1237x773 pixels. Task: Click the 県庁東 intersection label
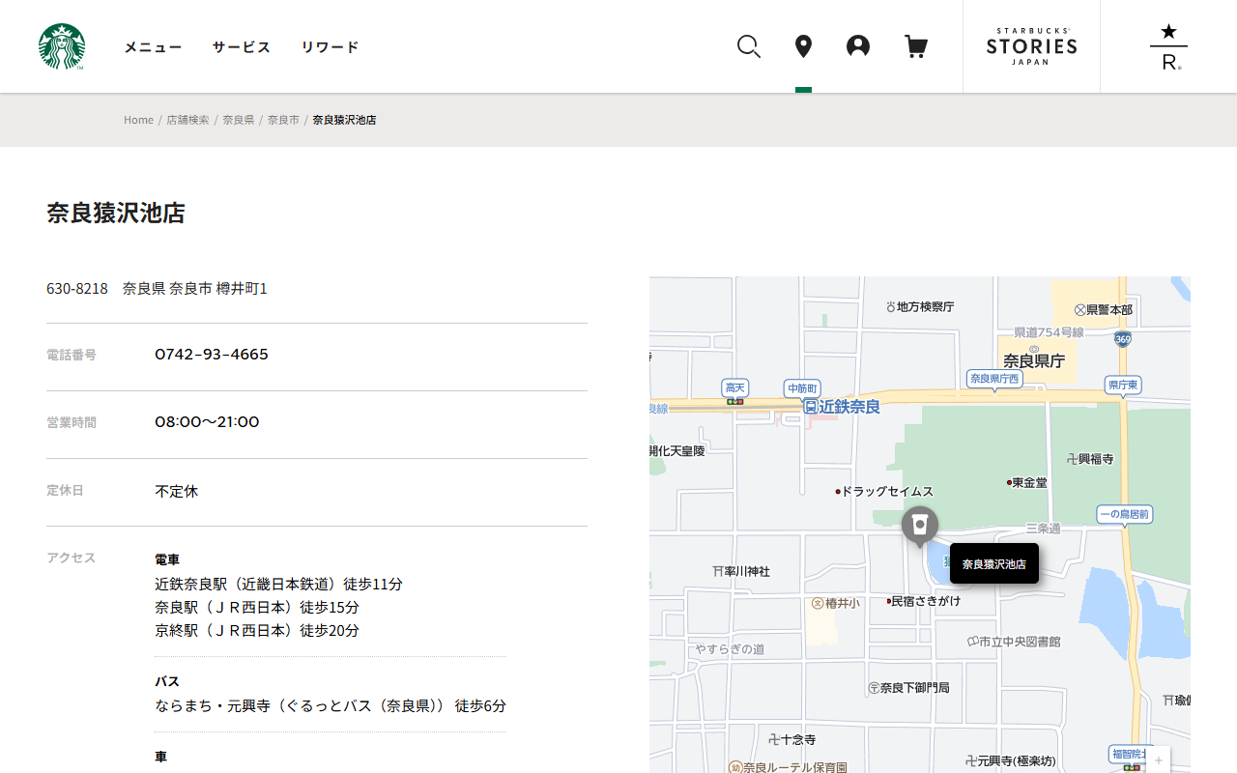tap(1123, 385)
